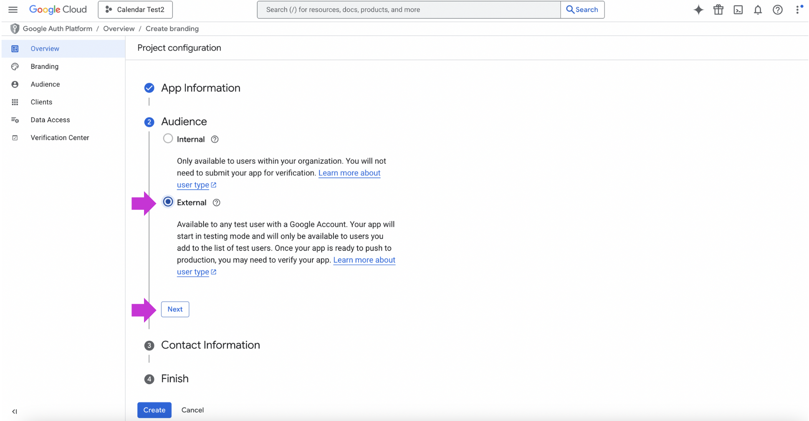Open the free trial gift icon
809x421 pixels.
pyautogui.click(x=718, y=10)
